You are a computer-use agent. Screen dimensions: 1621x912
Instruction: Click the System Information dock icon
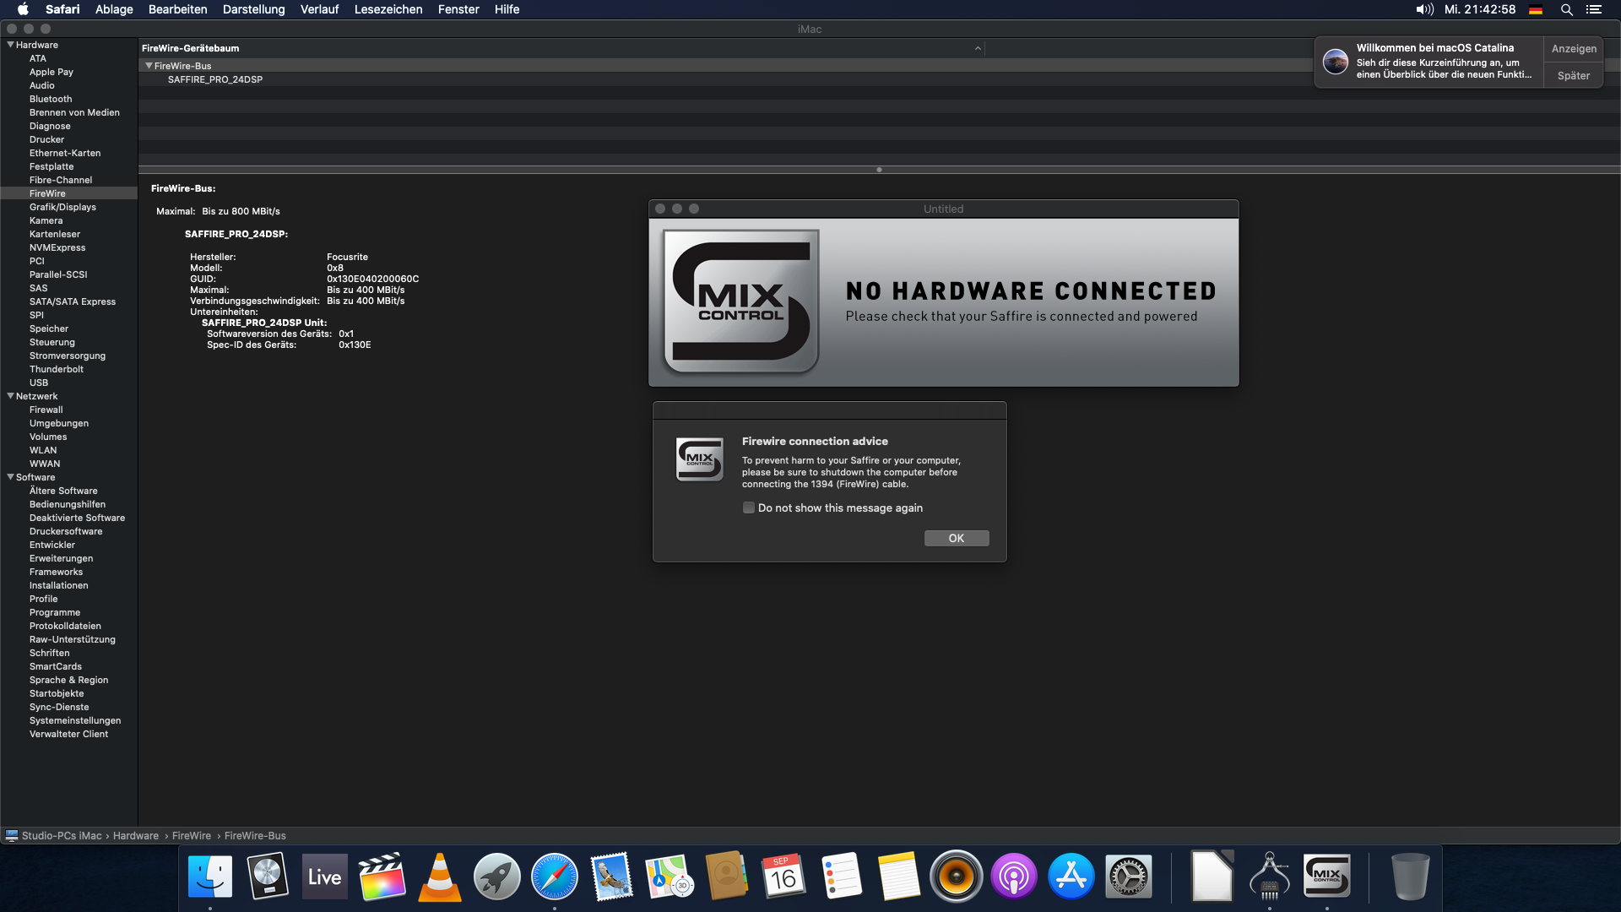tap(1269, 877)
